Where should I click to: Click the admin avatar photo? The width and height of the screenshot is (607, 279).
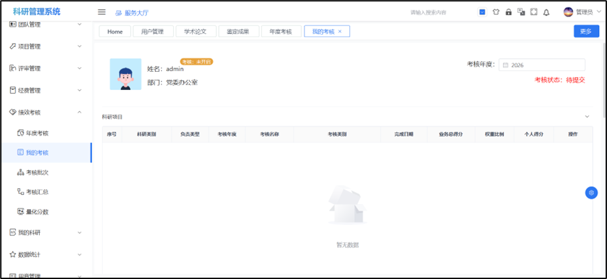click(x=125, y=74)
